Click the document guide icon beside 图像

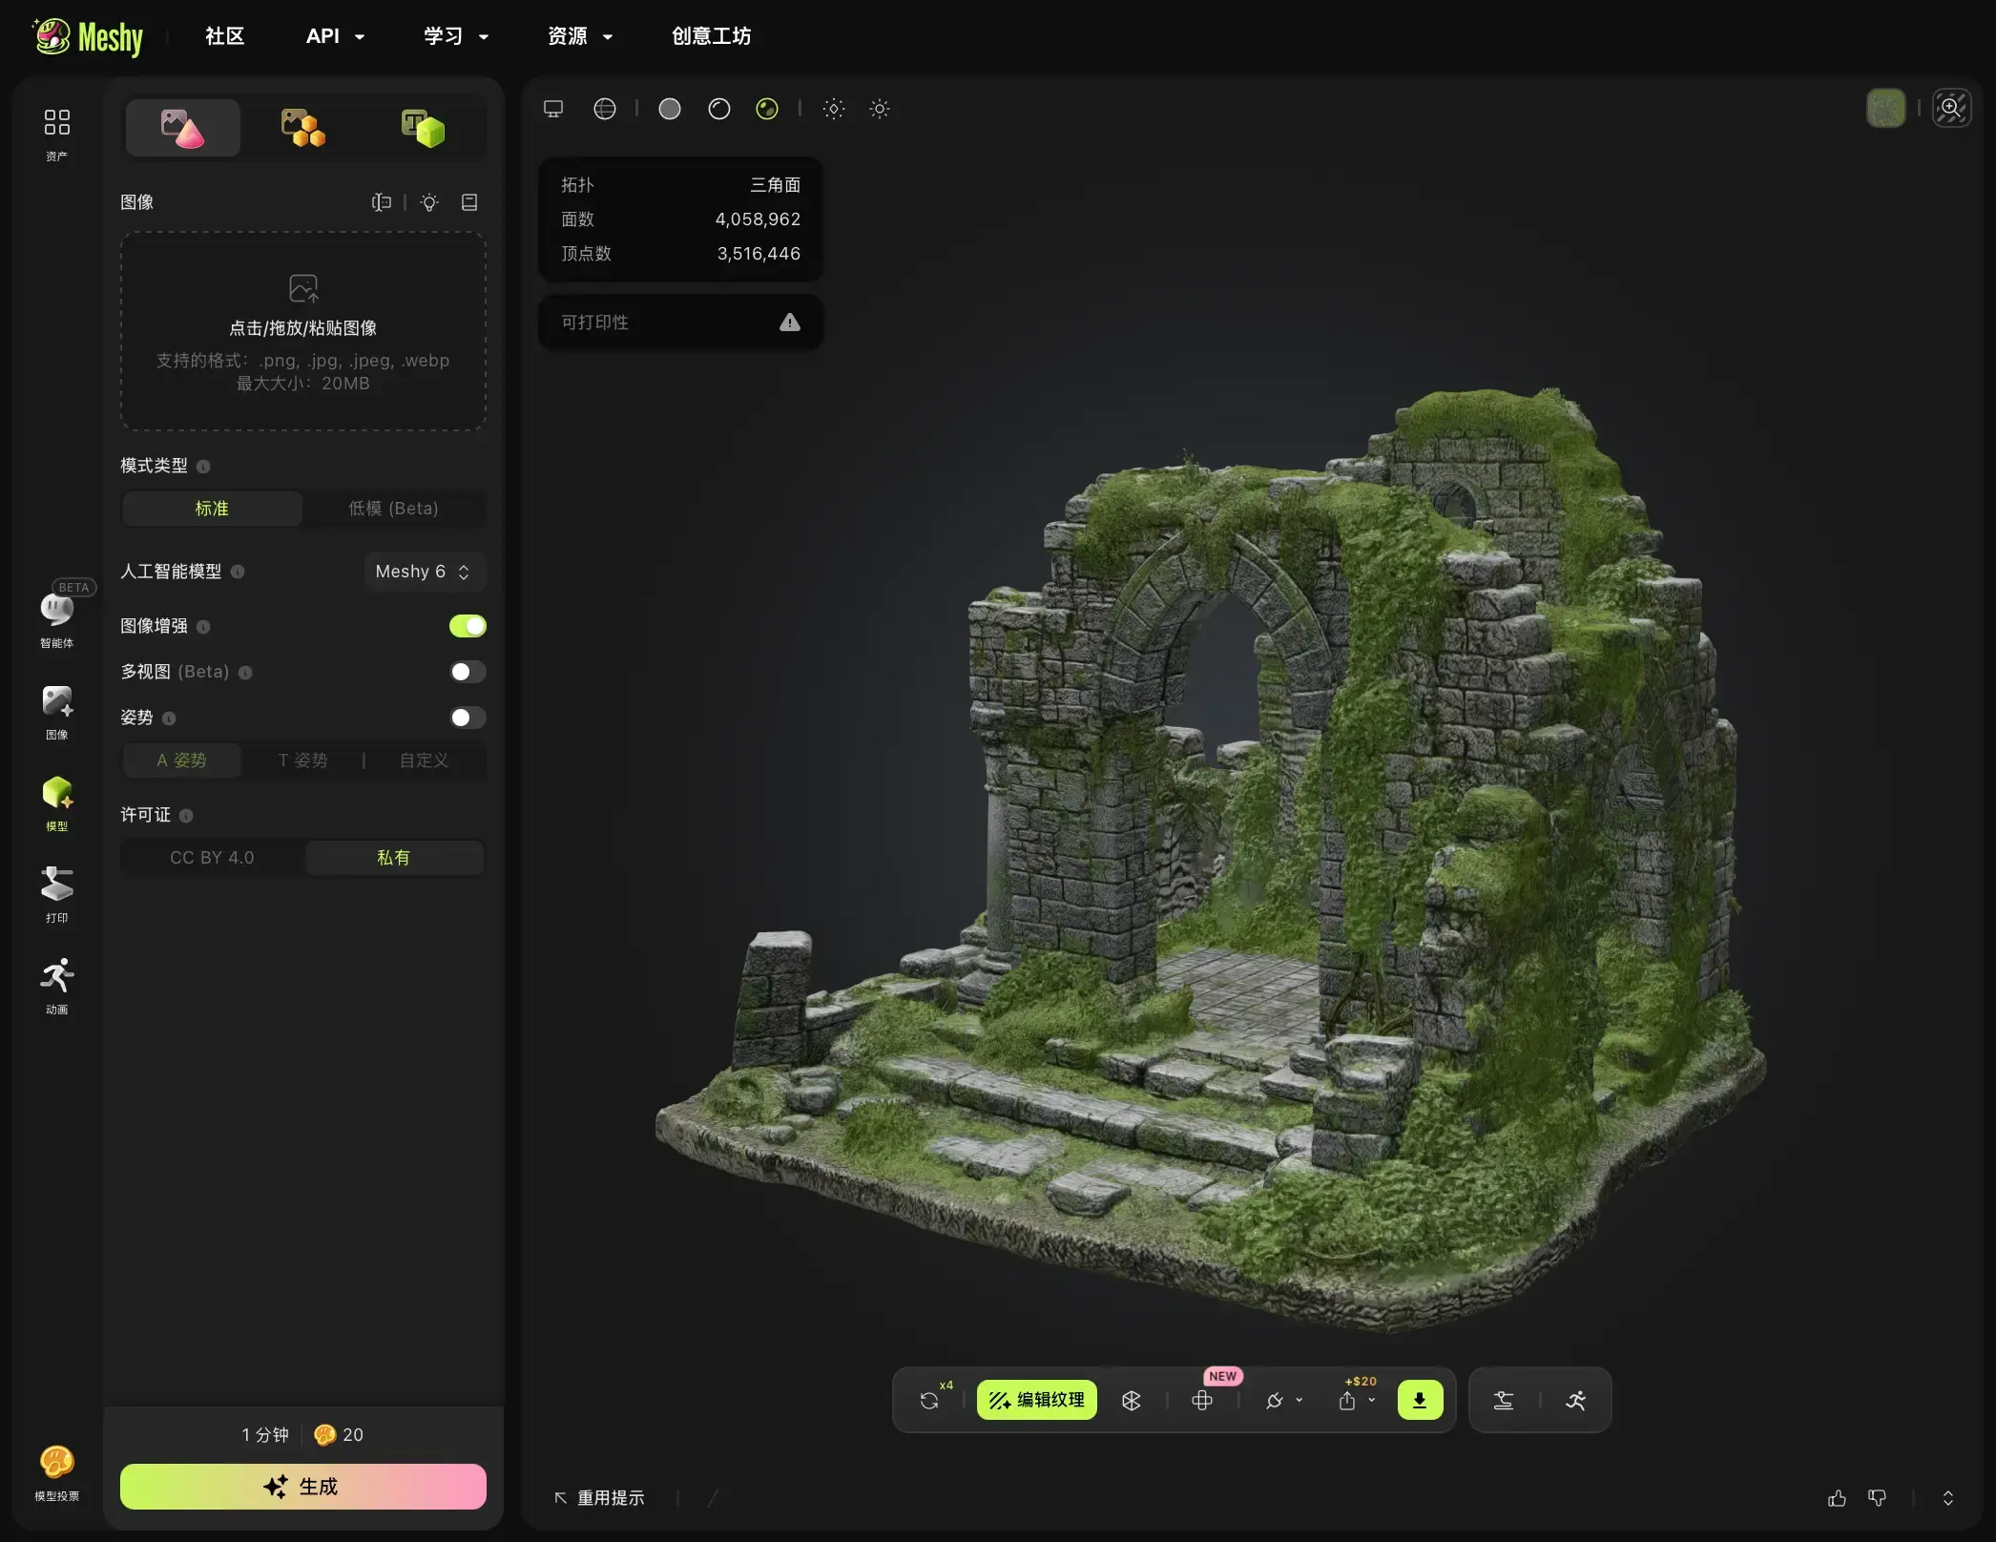point(469,202)
